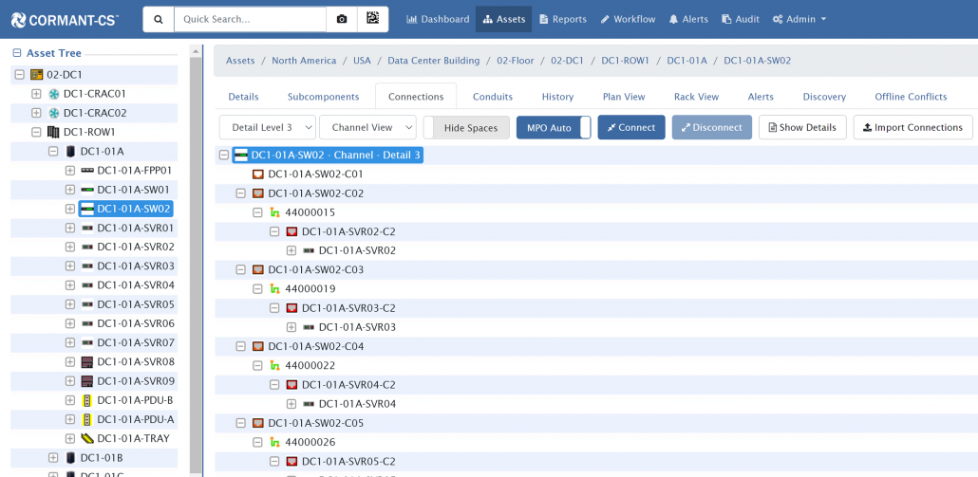Click into the Quick Search field
Screen dimensions: 978x477
coord(249,19)
